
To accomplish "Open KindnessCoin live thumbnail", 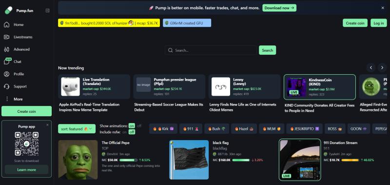I will point(296,87).
